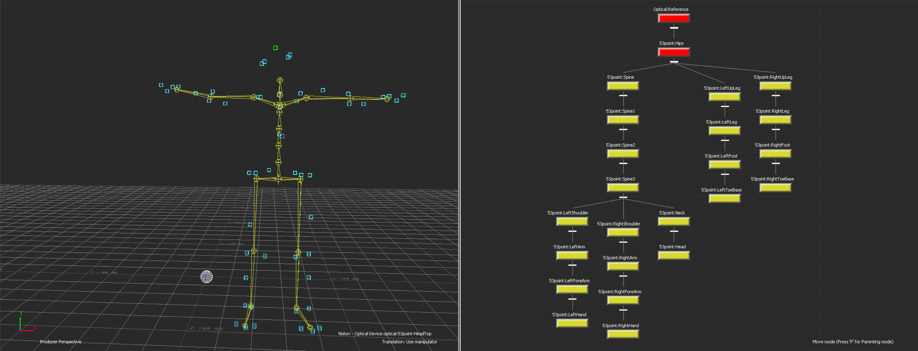The image size is (918, 351).
Task: Pick the 53point:LeftUpLeg node
Action: tap(724, 97)
